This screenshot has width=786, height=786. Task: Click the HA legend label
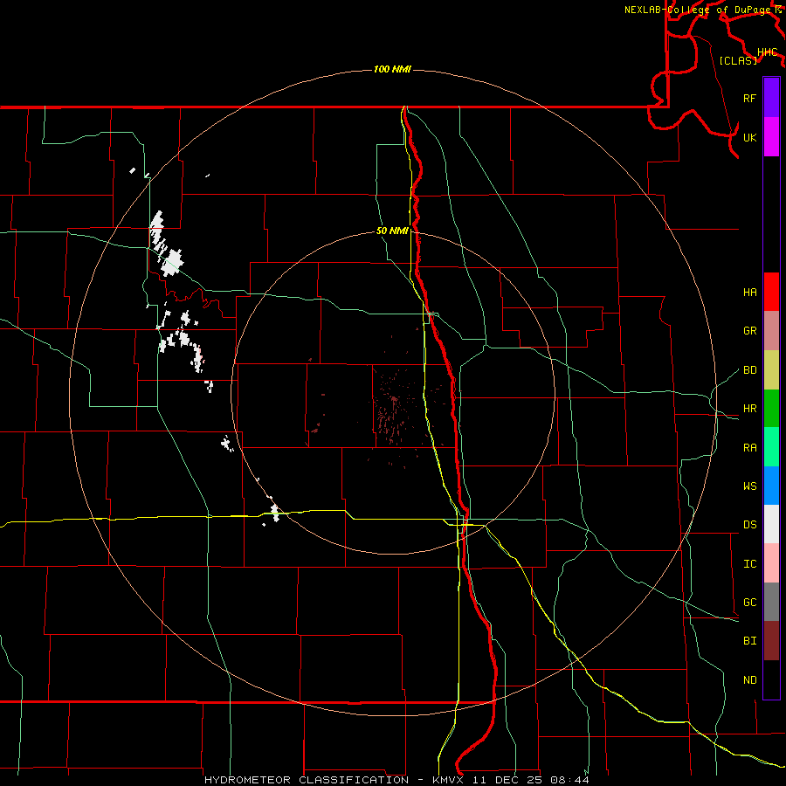click(749, 293)
